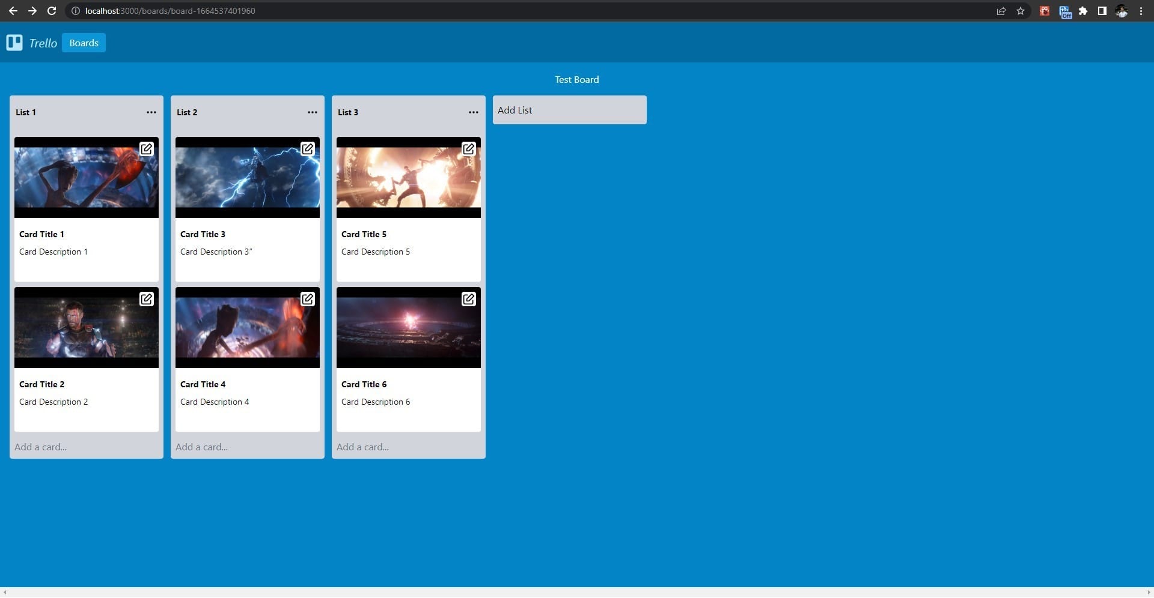Click the Trello logo icon
The width and height of the screenshot is (1154, 598).
(14, 43)
